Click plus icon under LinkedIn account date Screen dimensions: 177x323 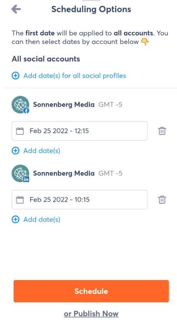tap(16, 219)
